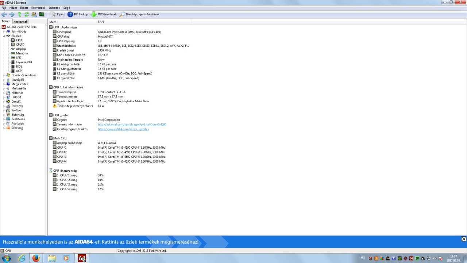Select Sebesség in the tree
The height and width of the screenshot is (263, 467).
[x=17, y=128]
